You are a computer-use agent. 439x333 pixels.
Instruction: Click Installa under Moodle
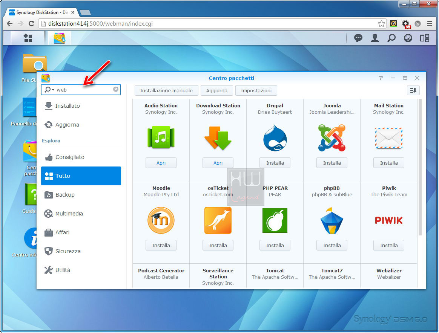tap(161, 245)
